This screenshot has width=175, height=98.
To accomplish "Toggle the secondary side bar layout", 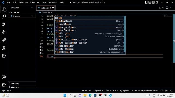I will click(153, 2).
